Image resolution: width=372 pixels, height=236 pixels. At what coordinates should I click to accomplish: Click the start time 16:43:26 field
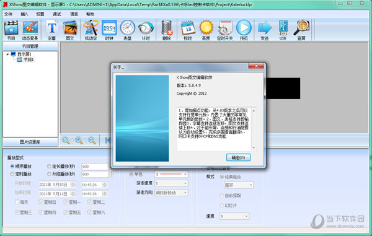pos(94,185)
